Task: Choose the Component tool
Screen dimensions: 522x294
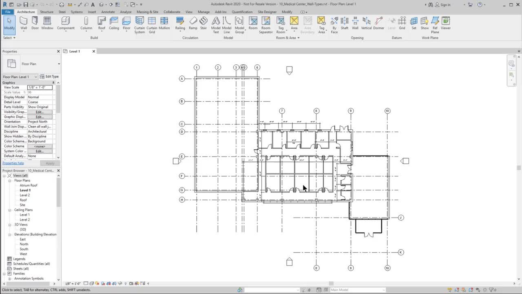Action: click(66, 23)
